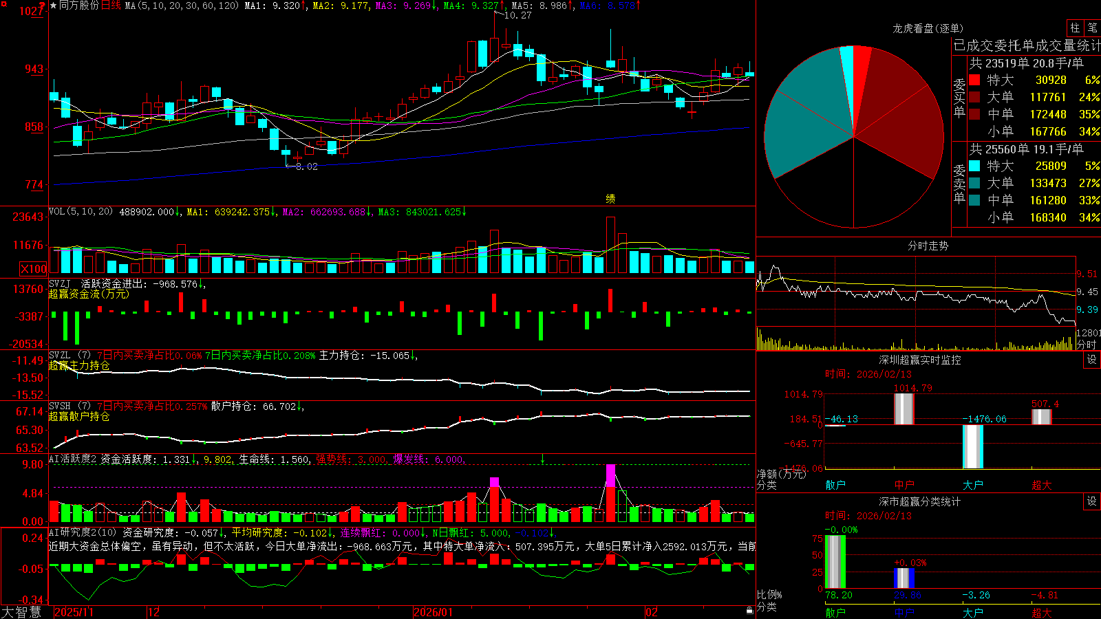Click the 507.4 超大 bar in 实时监控
Viewport: 1101px width, 619px height.
1042,417
